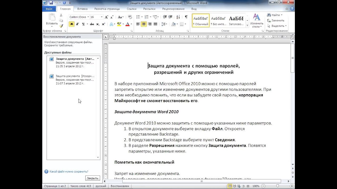Image resolution: width=337 pixels, height=189 pixels.
Task: Click the zoom in plus button
Action: tap(291, 186)
